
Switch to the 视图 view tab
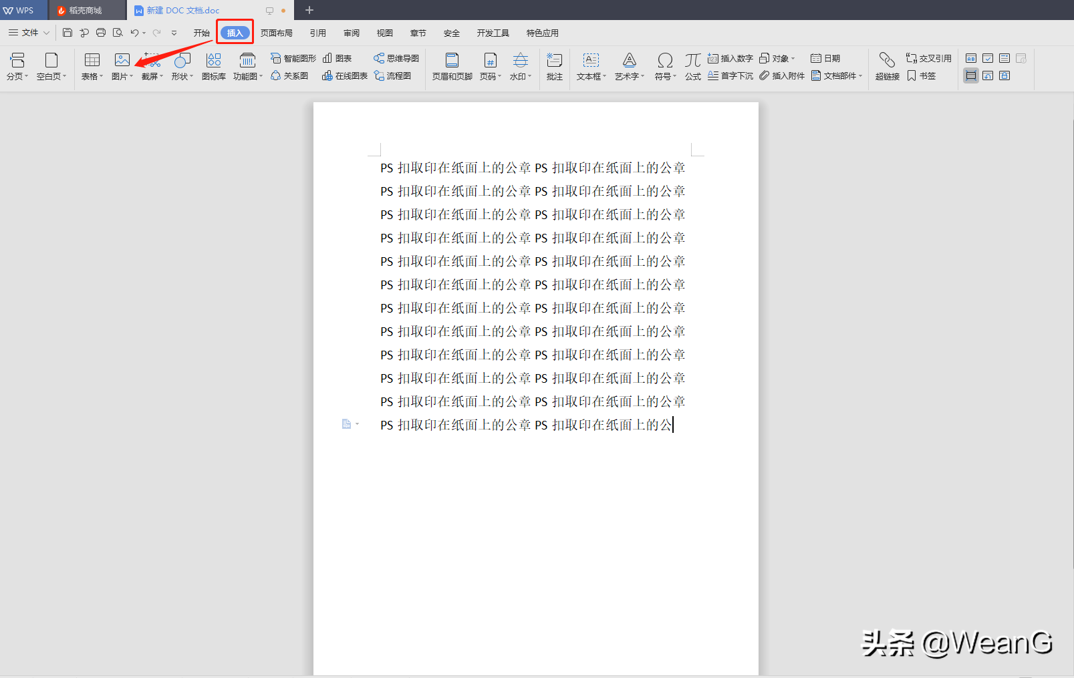tap(385, 33)
